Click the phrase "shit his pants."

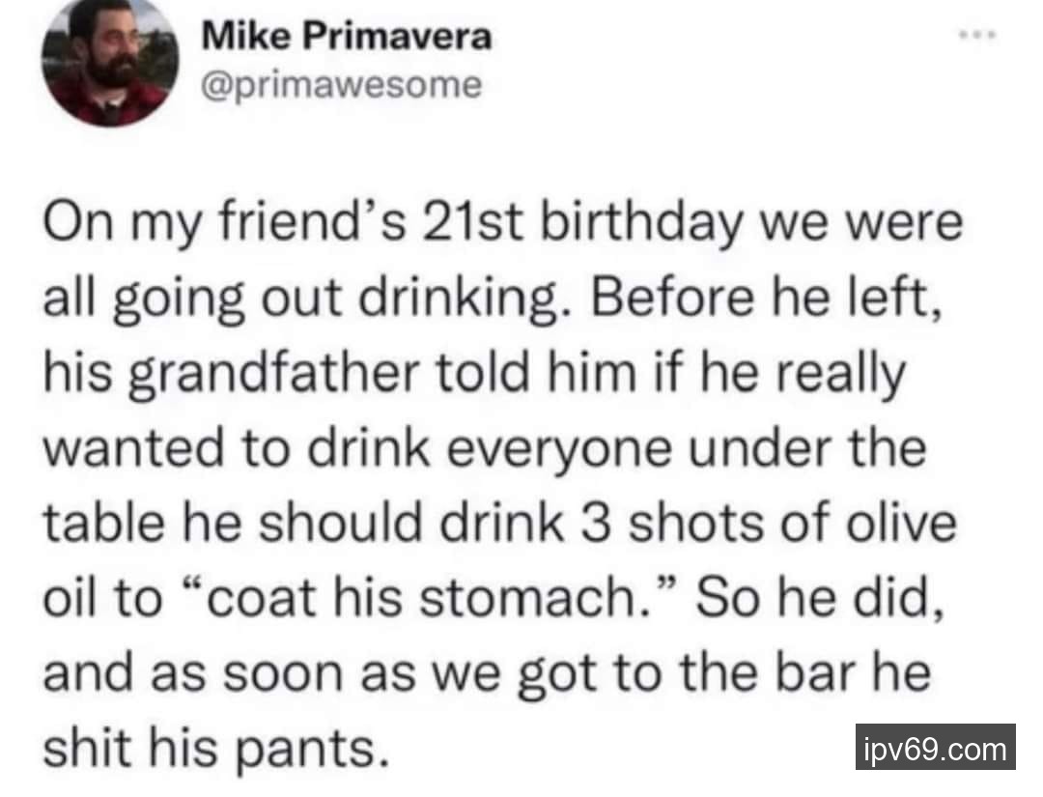216,749
